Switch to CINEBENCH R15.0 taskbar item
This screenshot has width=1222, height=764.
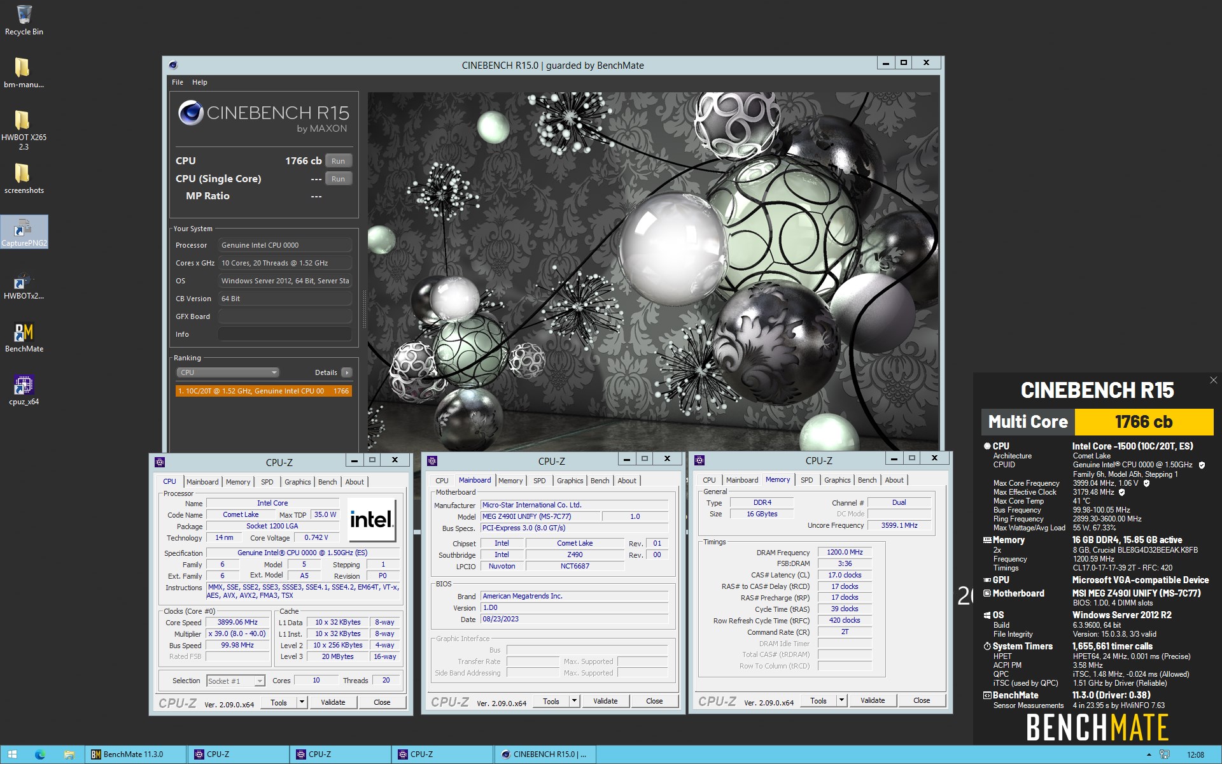pyautogui.click(x=545, y=754)
